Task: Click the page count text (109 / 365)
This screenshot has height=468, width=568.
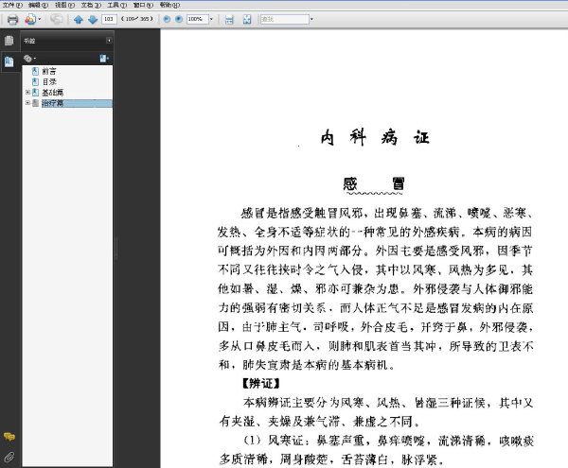Action: coord(137,19)
